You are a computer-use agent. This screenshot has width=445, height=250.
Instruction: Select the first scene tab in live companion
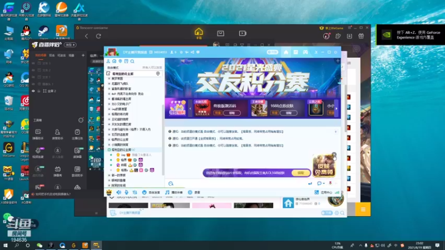tap(41, 55)
